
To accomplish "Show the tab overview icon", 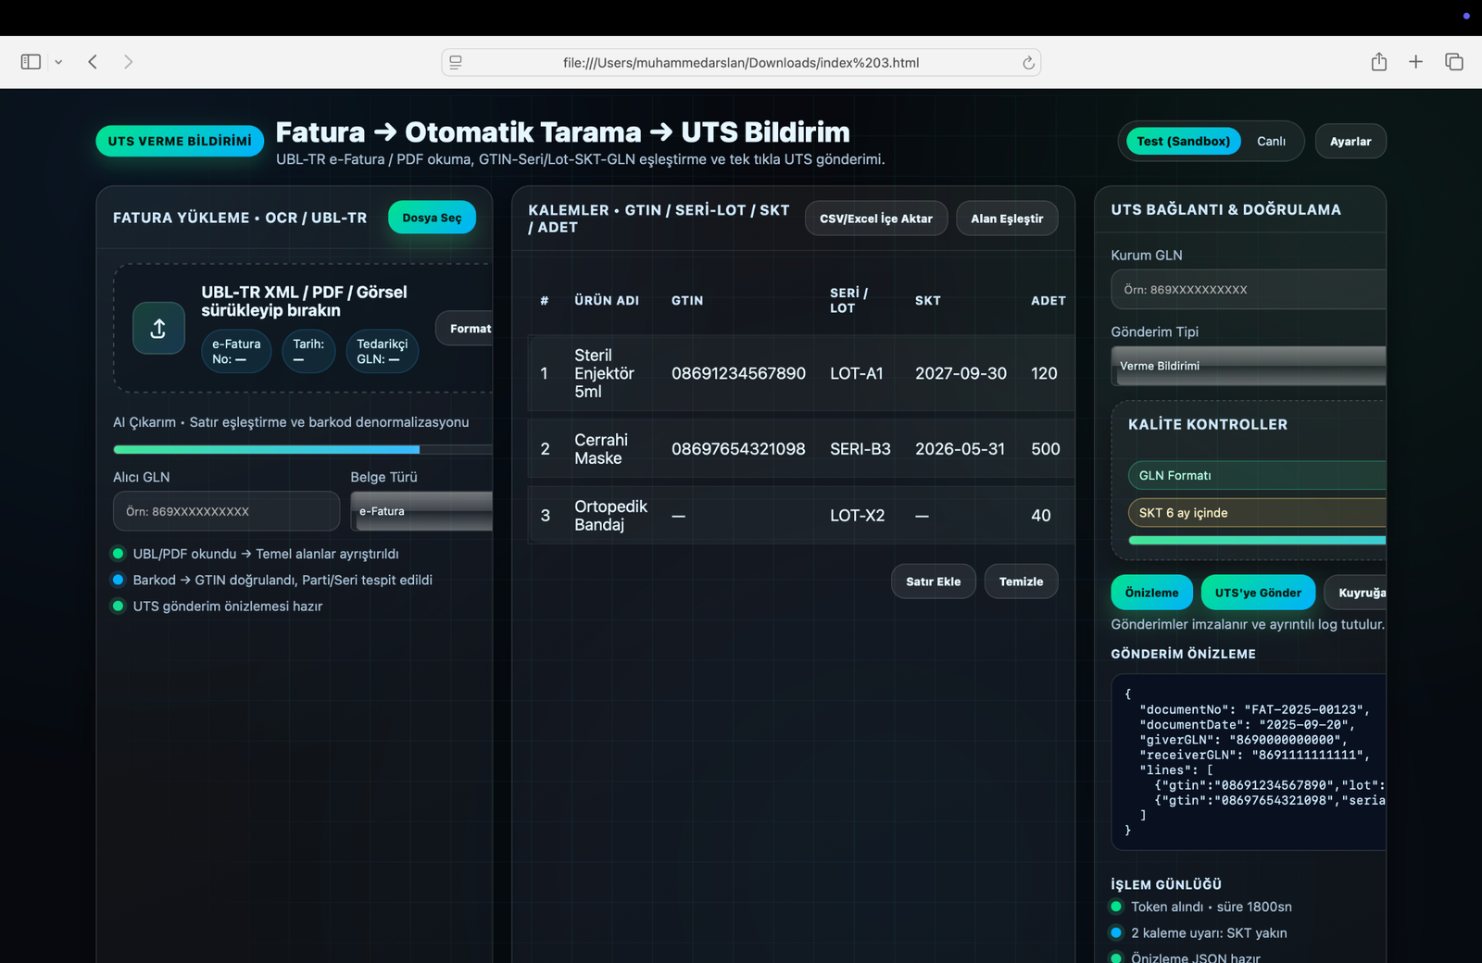I will pyautogui.click(x=1453, y=62).
